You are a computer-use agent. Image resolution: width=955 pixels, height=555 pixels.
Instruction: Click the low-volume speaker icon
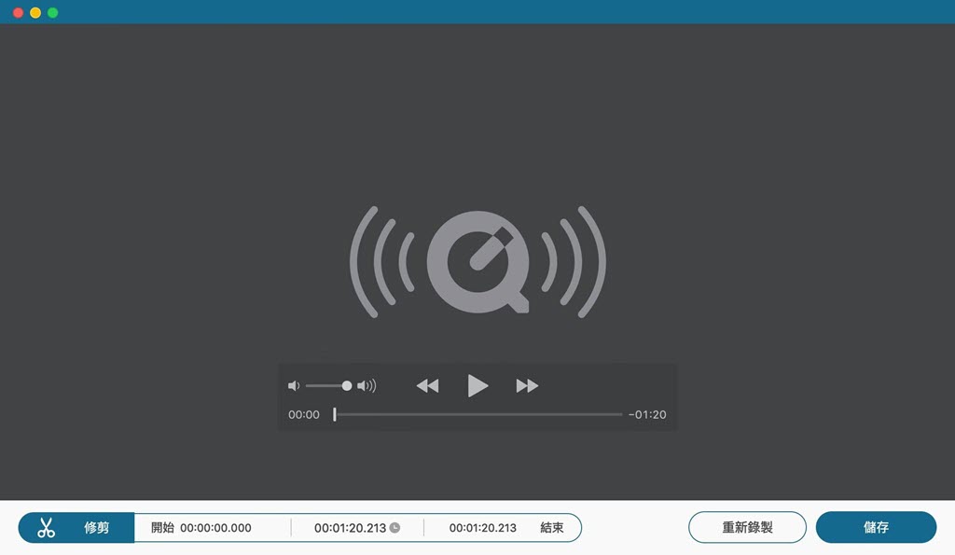[294, 385]
